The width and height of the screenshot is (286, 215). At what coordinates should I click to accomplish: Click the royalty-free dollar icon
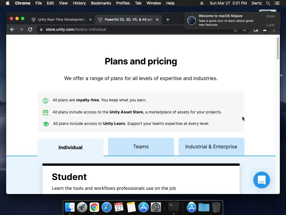46,101
